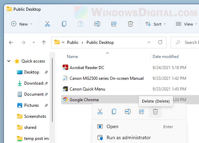Click Rename icon in the context menu
The image size is (199, 143).
coord(128,112)
